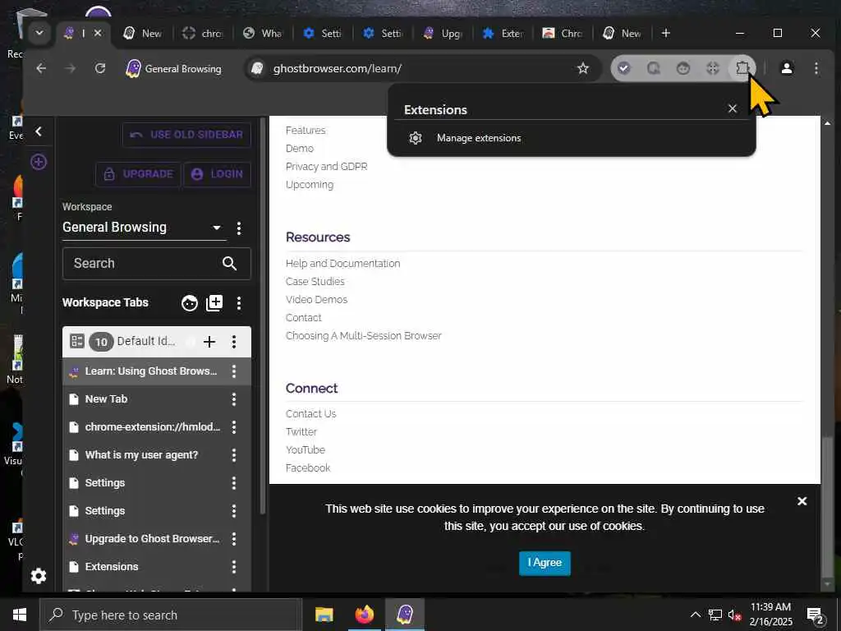Open Privacy and GDPR link

pyautogui.click(x=326, y=166)
